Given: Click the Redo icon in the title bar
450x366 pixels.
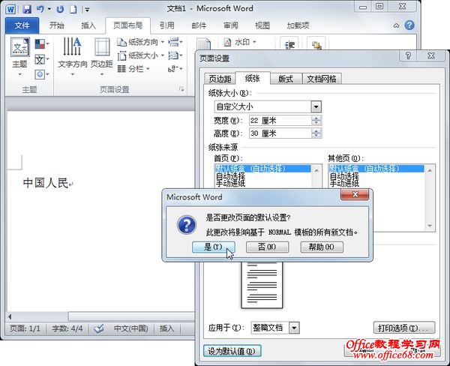Looking at the screenshot, I should pos(60,10).
